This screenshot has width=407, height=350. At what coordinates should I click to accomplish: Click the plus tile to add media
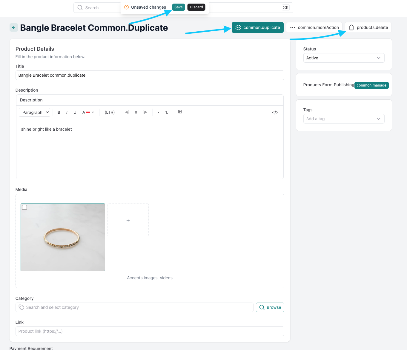click(128, 220)
